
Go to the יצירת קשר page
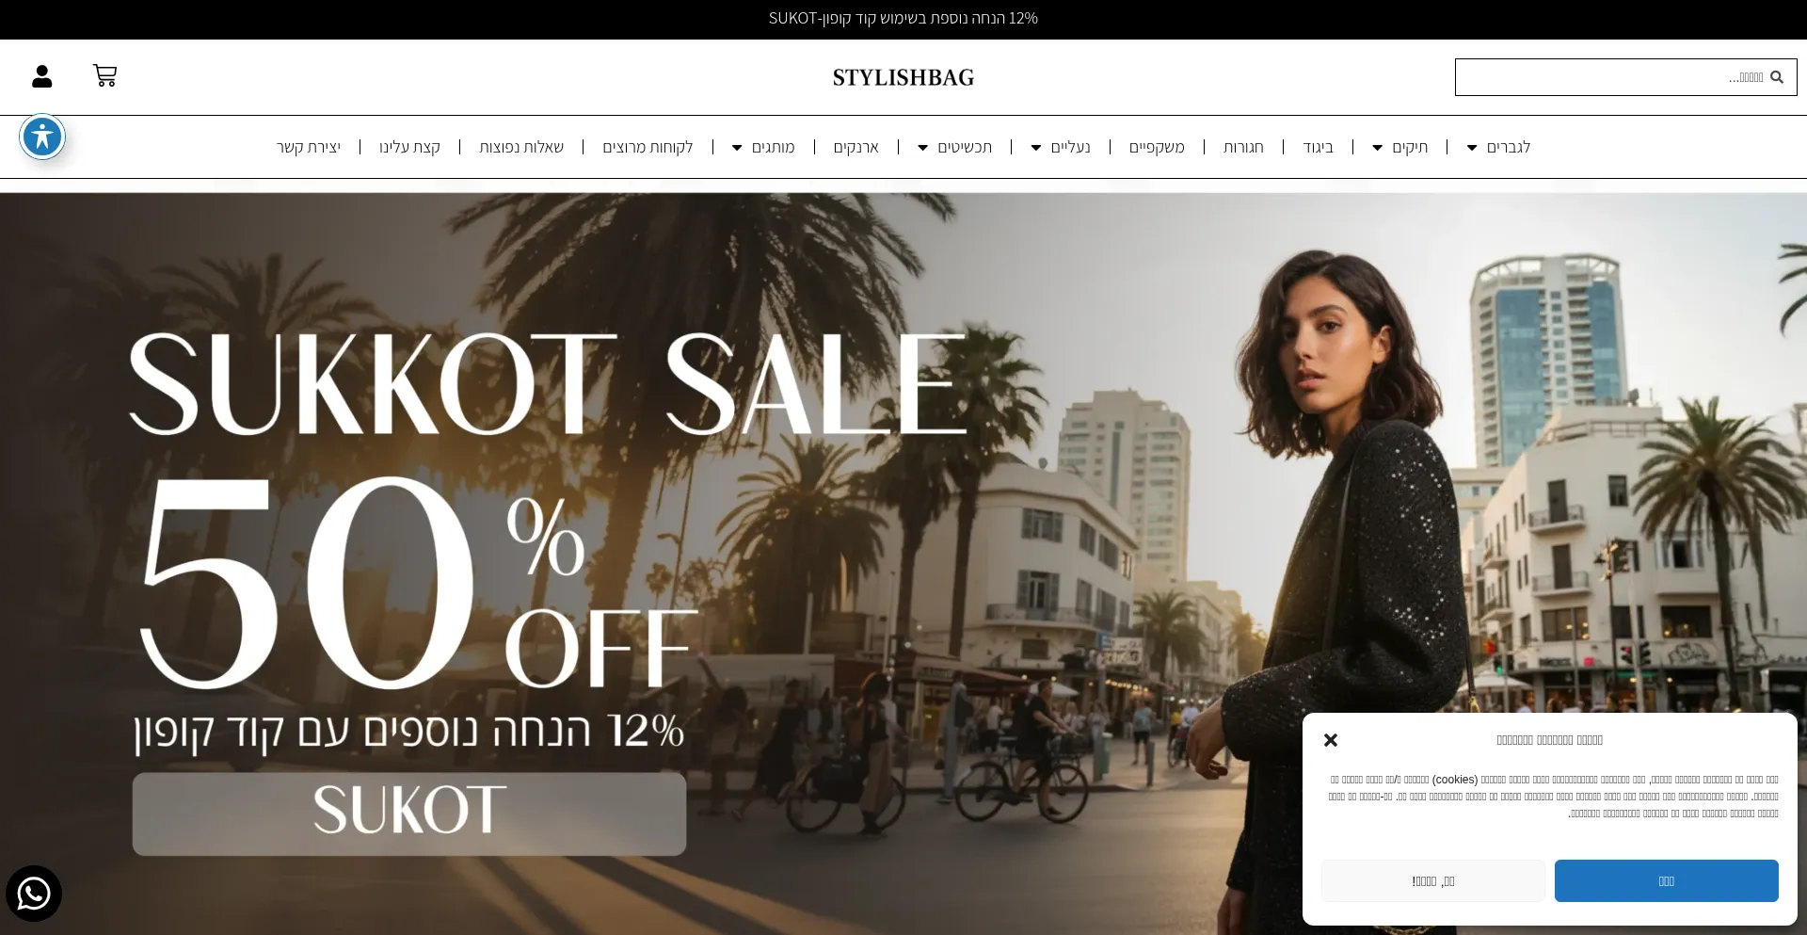(309, 147)
